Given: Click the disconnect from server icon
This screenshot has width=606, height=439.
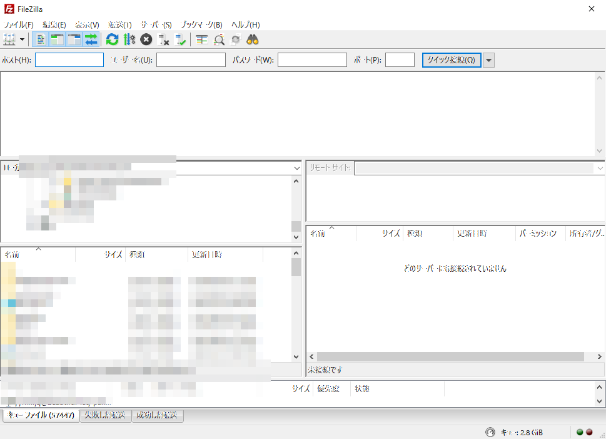Looking at the screenshot, I should tap(164, 39).
